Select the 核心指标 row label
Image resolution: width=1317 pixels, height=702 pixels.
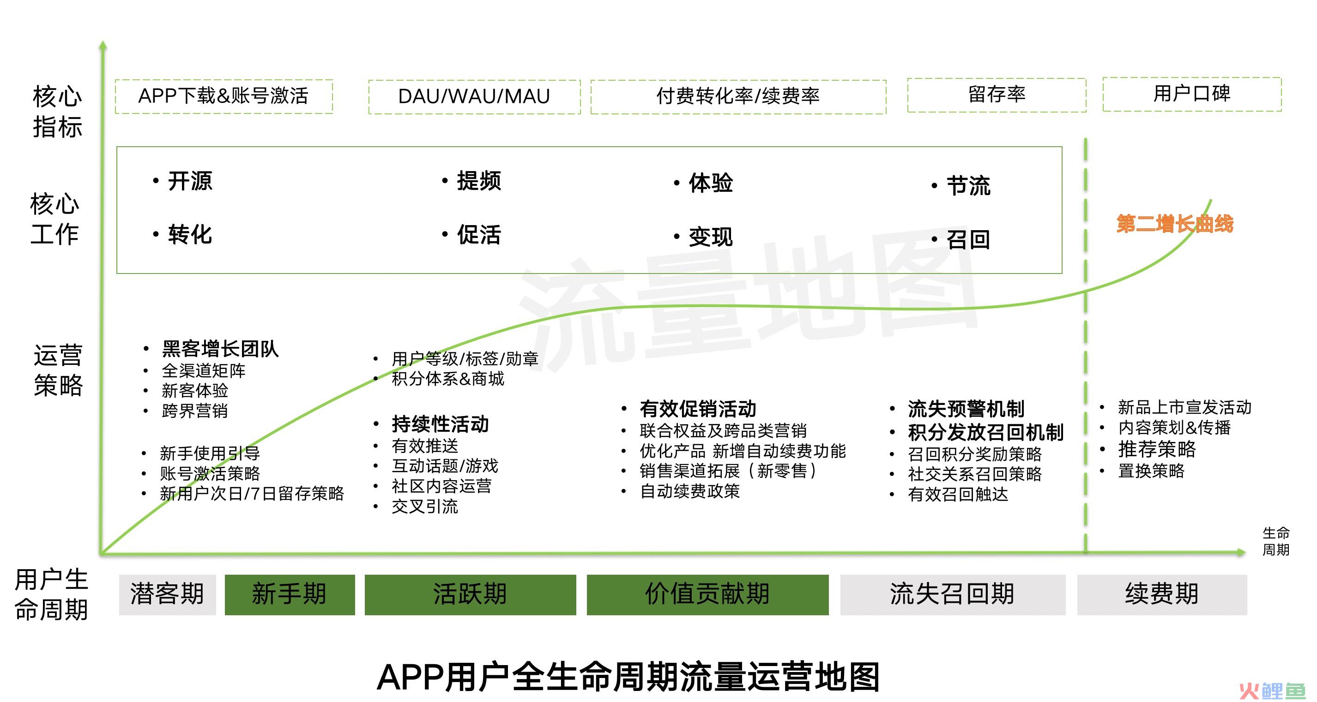tap(57, 111)
